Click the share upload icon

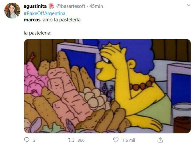pos(160,140)
